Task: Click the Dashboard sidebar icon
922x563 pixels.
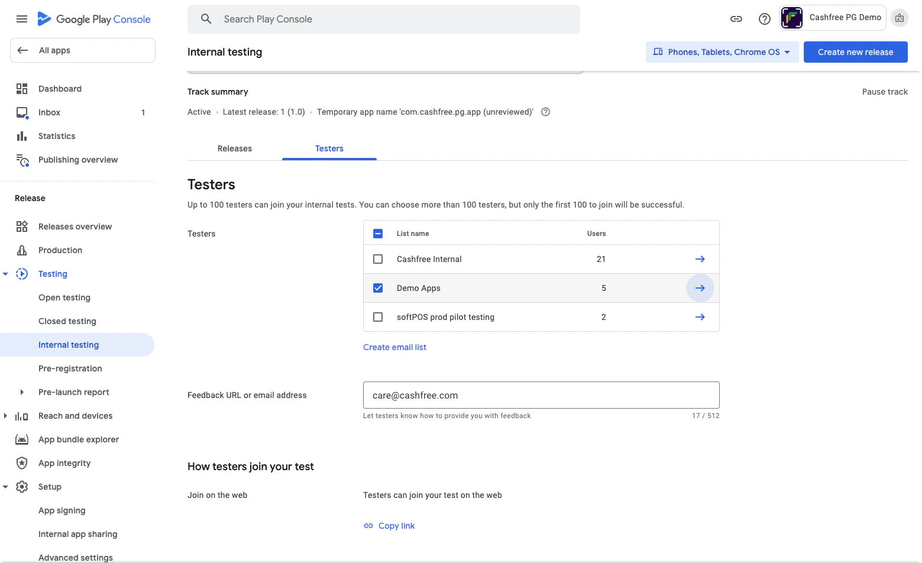Action: (22, 89)
